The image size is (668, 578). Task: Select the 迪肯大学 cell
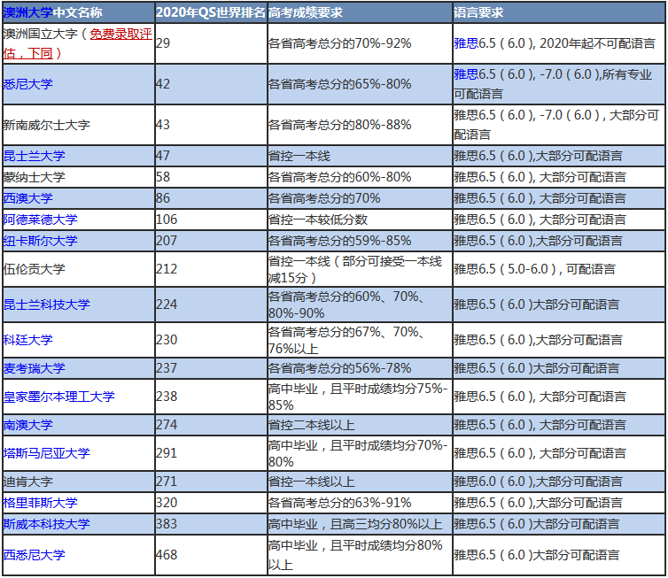coord(79,482)
